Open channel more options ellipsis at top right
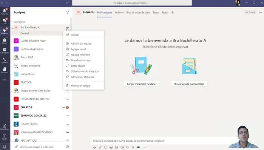 261,12
